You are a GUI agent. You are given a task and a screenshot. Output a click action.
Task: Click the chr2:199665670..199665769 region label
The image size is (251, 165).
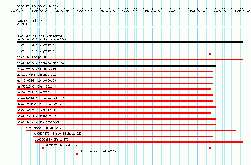(x=38, y=6)
